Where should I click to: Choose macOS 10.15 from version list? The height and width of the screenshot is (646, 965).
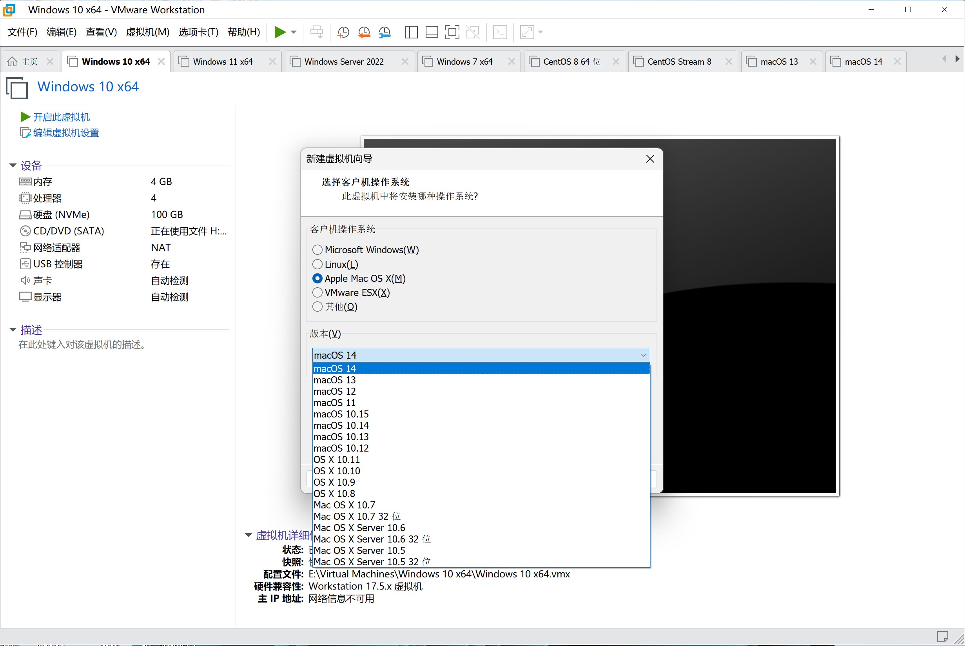point(481,414)
